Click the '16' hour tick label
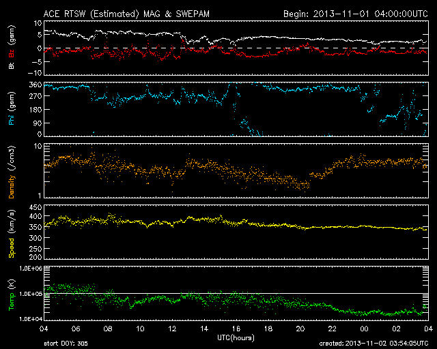This screenshot has width=437, height=349. click(236, 329)
